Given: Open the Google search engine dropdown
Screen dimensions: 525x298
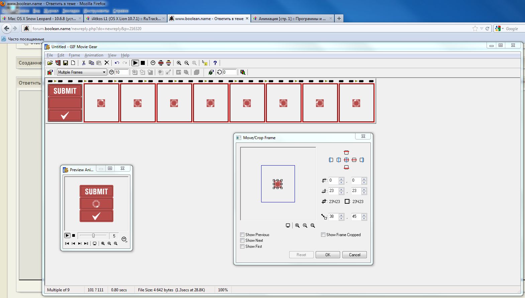Looking at the screenshot, I should [500, 29].
